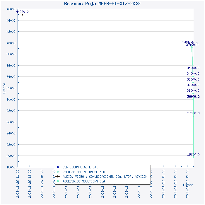This screenshot has width=205, height=205.
Task: Select the ACCESORIOS SOLUTIONS S.A. legend text
Action: (85, 181)
